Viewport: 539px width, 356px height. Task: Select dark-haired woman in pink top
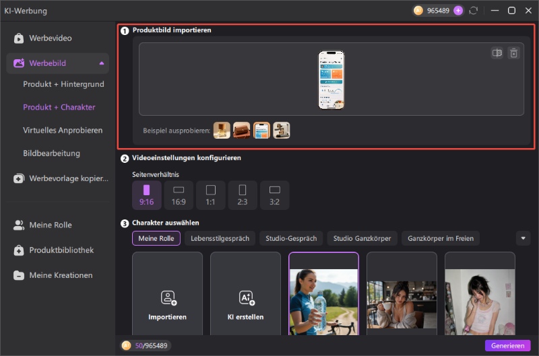[480, 293]
